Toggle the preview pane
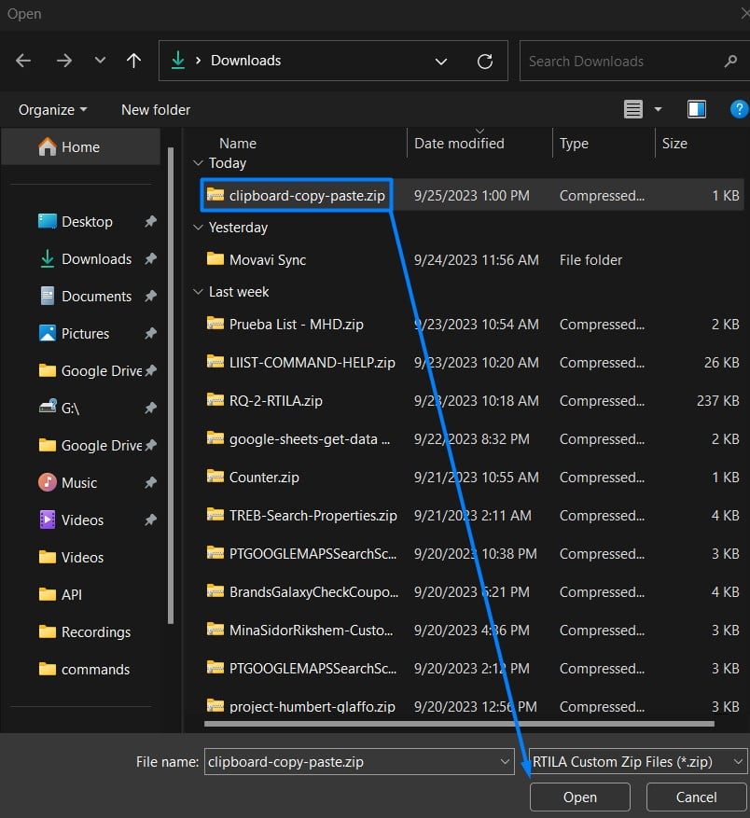Image resolution: width=750 pixels, height=818 pixels. [696, 109]
